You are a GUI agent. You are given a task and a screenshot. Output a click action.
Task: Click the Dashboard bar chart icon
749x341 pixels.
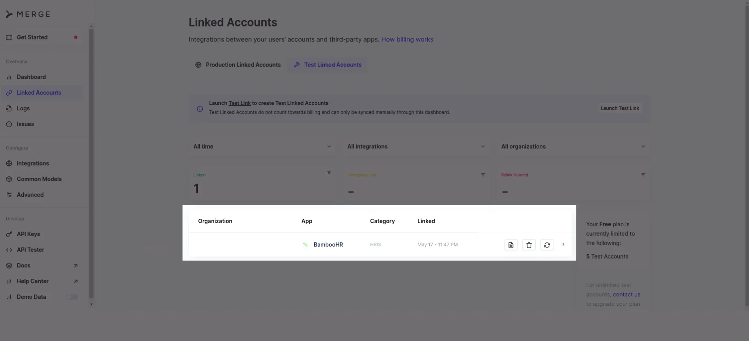[x=9, y=77]
